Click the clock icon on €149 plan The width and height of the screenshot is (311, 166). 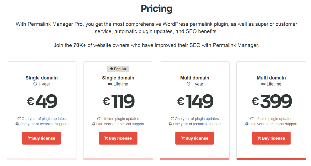[x=188, y=84]
